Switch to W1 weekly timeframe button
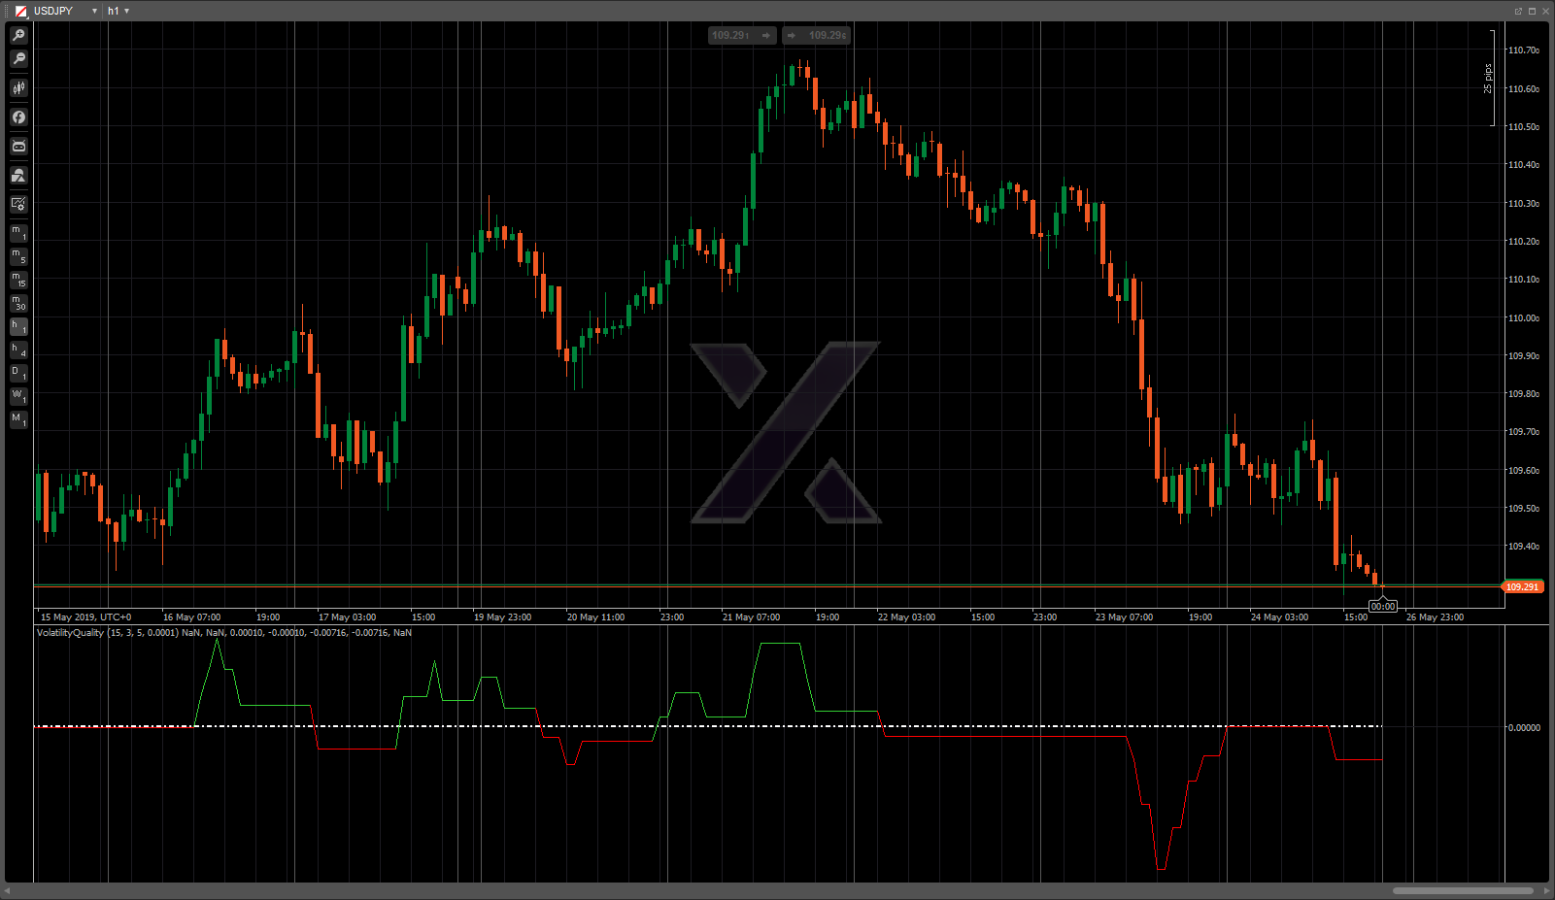Screen dimensions: 1555x900 (x=18, y=396)
